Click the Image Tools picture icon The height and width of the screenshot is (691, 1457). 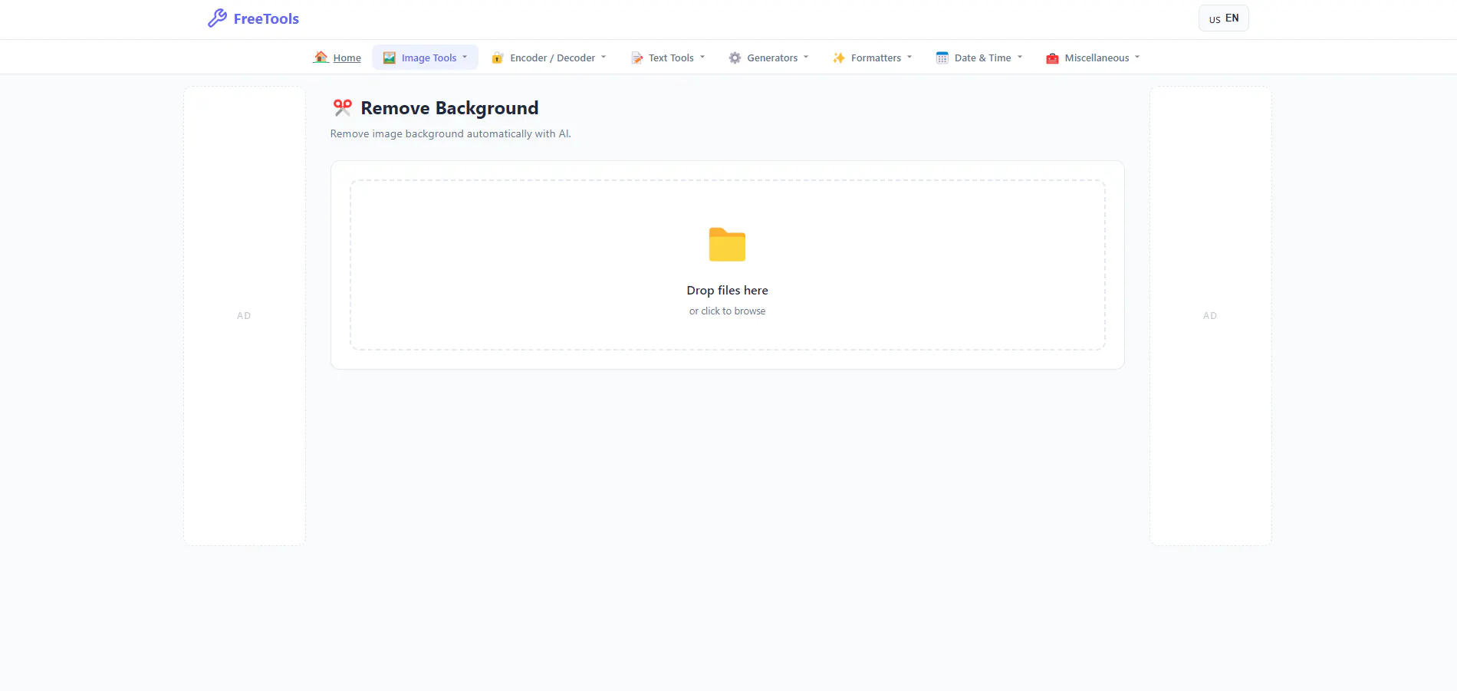coord(390,58)
